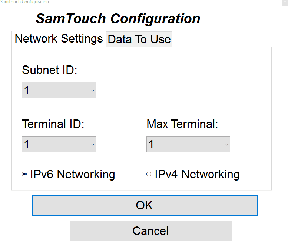Click the window title bar text
Screen dimensions: 288x246
24,2
